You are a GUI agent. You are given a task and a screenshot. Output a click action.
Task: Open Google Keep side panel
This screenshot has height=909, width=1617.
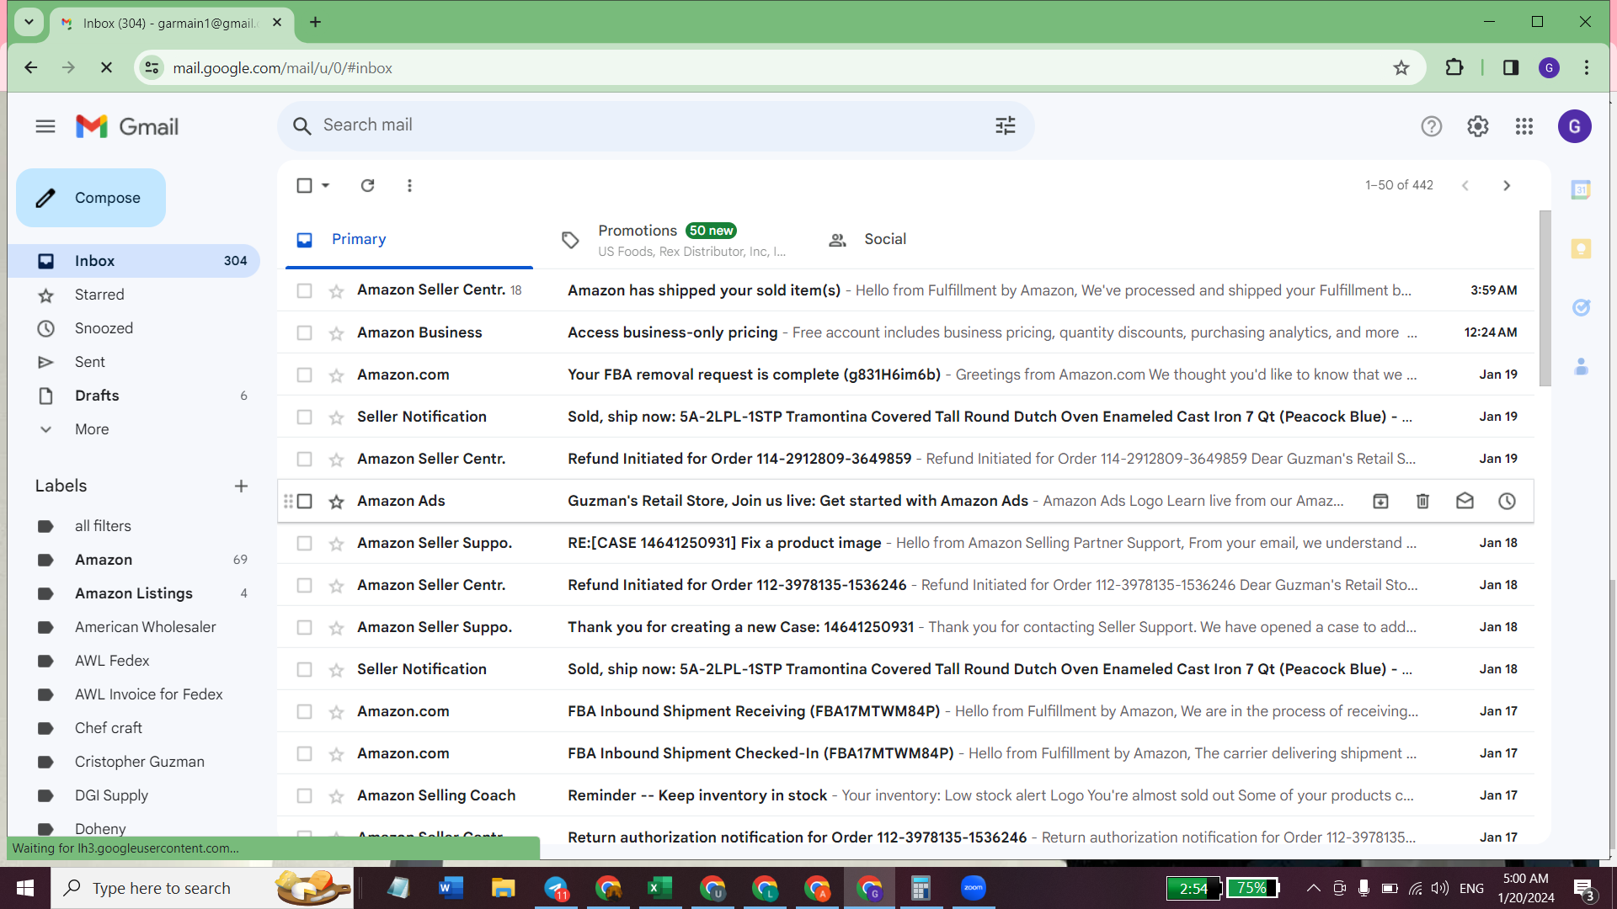coord(1581,249)
